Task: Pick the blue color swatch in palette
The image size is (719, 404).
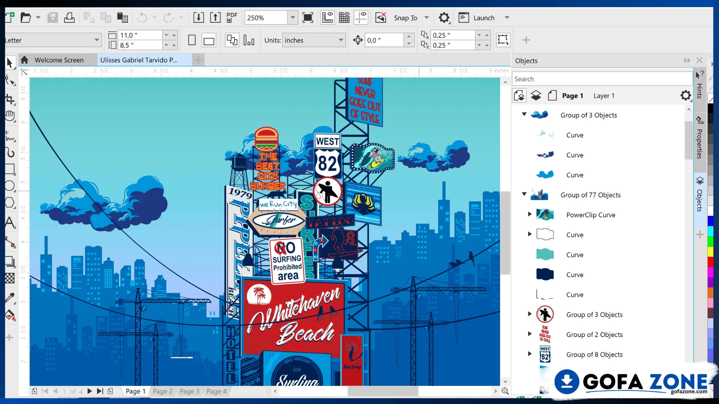Action: [x=710, y=221]
